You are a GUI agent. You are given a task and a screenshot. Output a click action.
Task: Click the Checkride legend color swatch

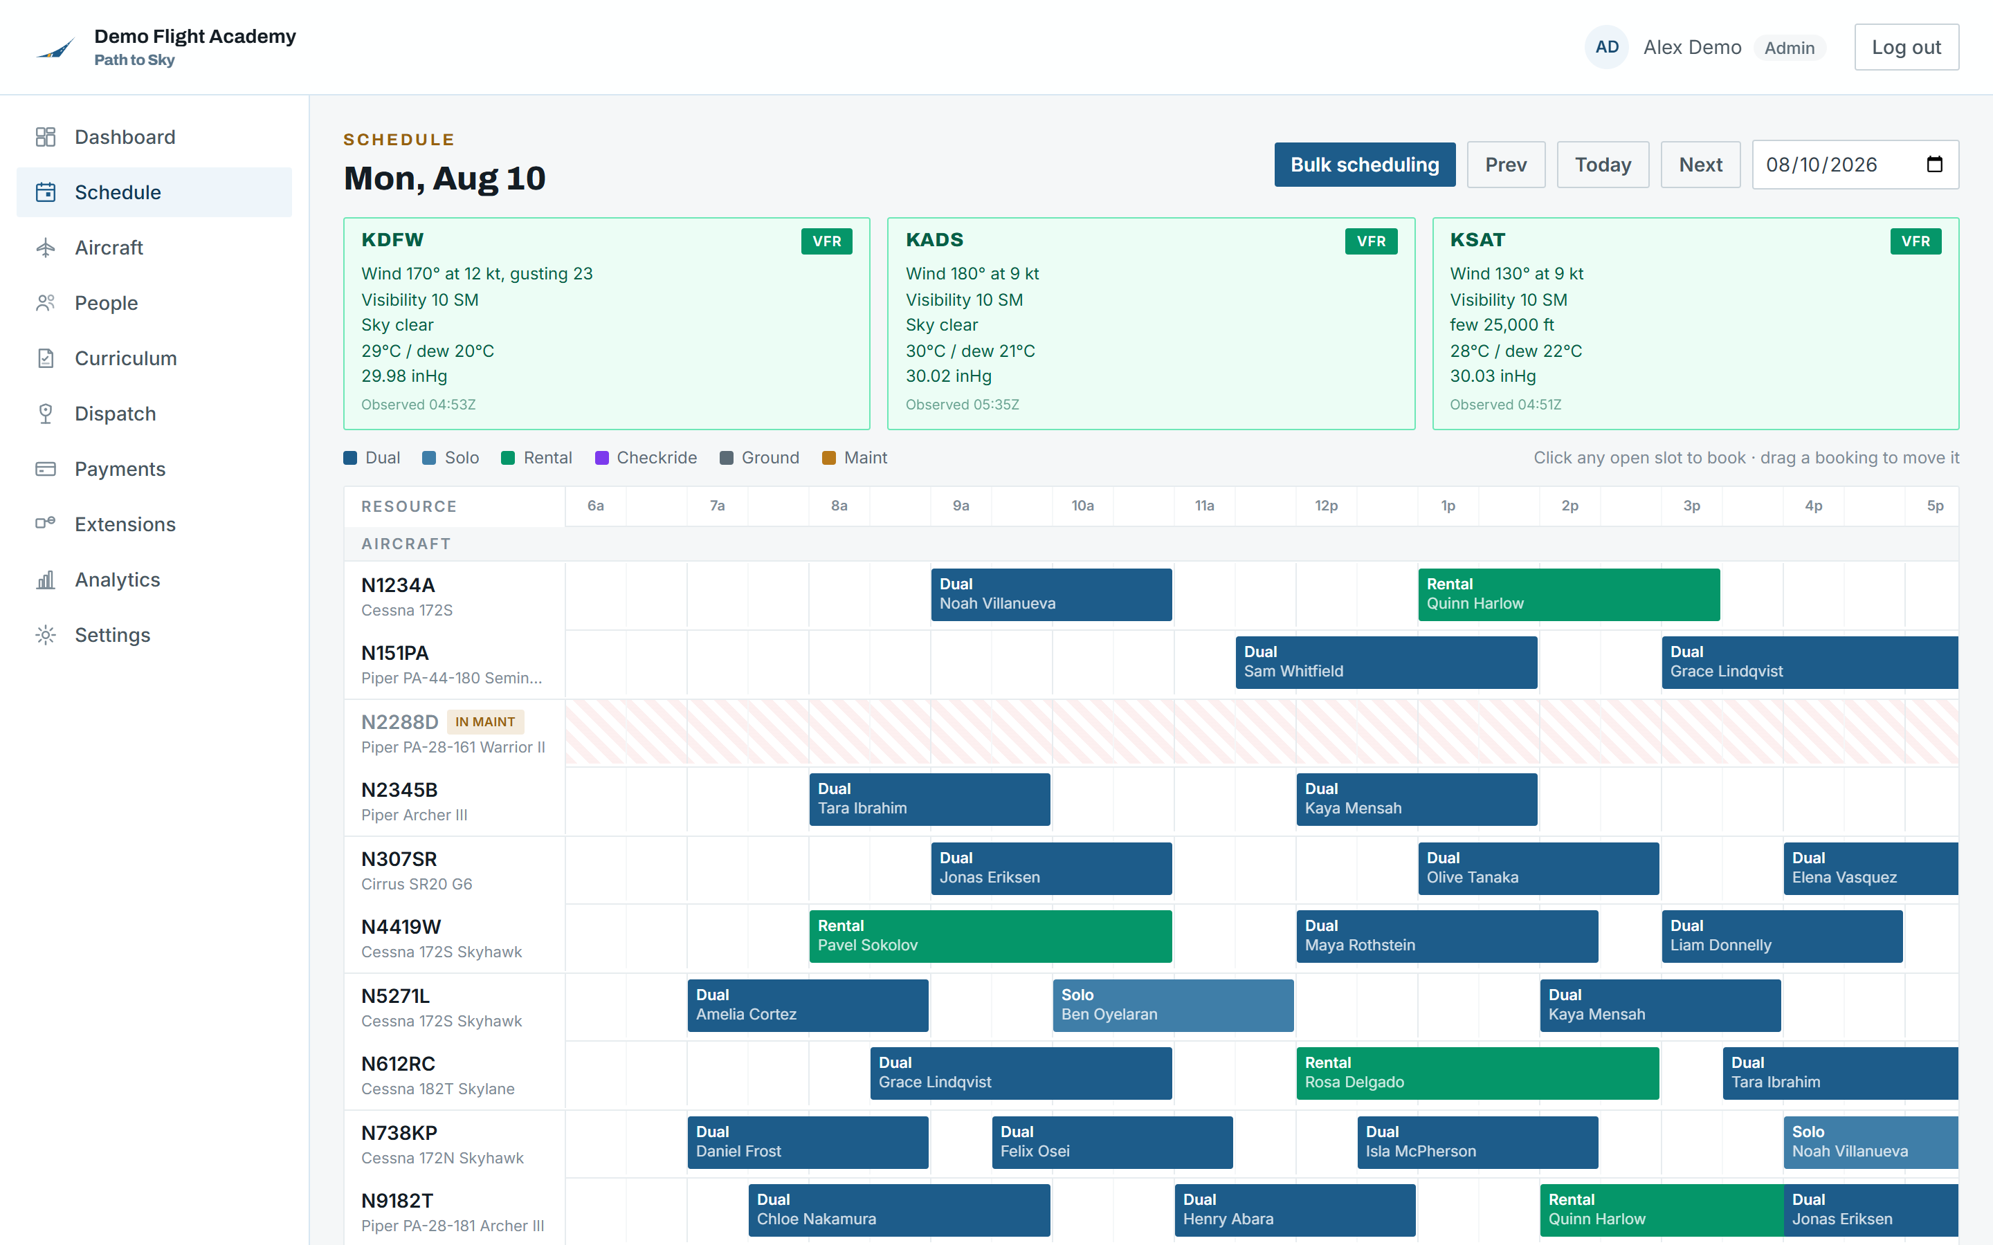click(602, 458)
